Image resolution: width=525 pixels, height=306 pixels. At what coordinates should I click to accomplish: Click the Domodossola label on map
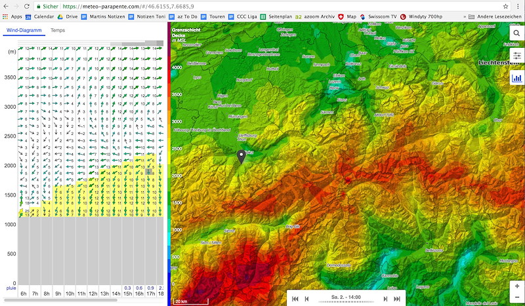[339, 265]
